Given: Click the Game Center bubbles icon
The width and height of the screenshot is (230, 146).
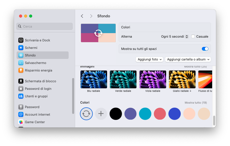Looking at the screenshot, I should pyautogui.click(x=21, y=122).
